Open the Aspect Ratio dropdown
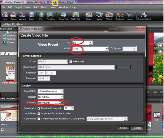This screenshot has width=164, height=138. [x=62, y=91]
